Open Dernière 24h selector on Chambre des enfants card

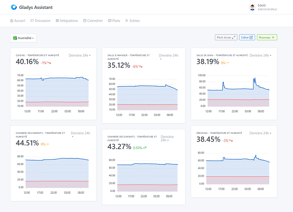pos(167,139)
